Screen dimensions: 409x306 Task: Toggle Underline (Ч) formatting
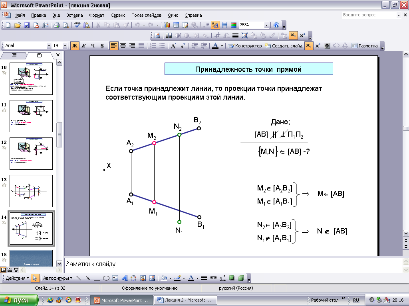93,46
